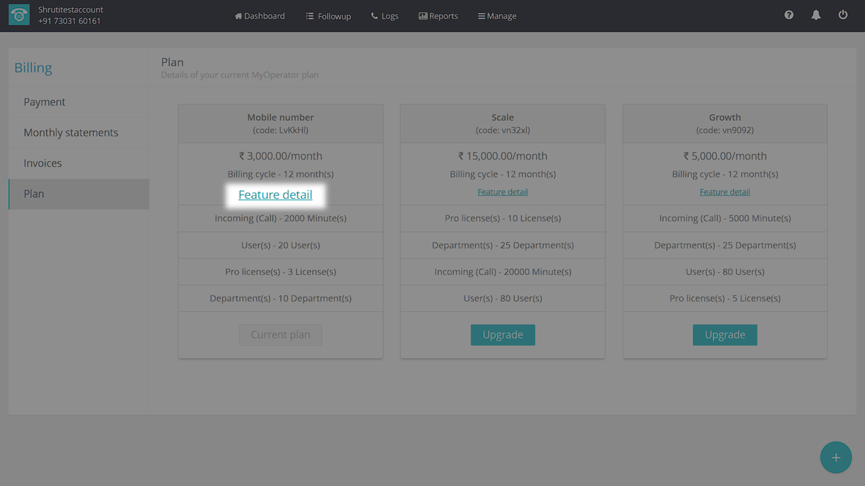Select Payment in the Billing sidebar
The height and width of the screenshot is (486, 865).
(45, 102)
